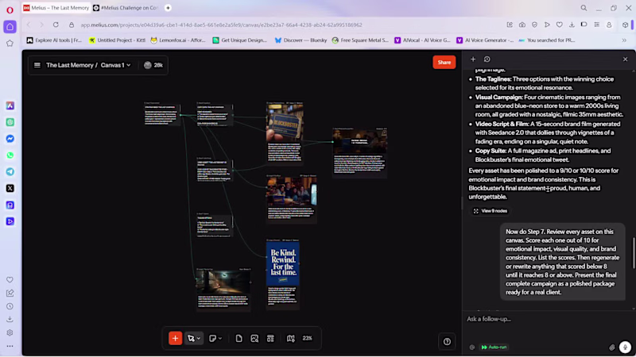Click the red plus add-node button
This screenshot has height=357, width=636.
click(175, 339)
